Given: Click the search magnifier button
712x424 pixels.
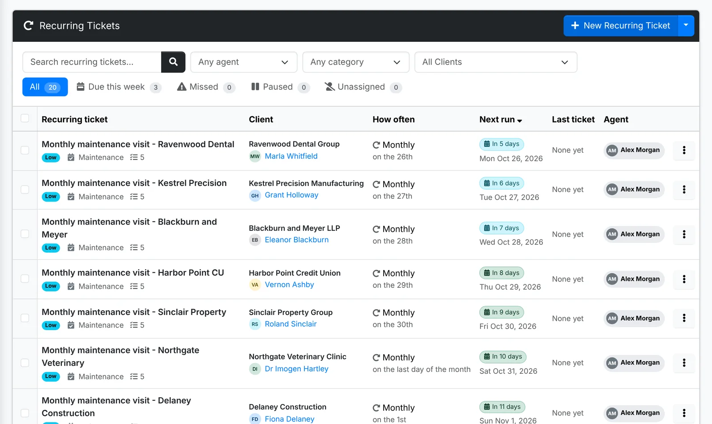Looking at the screenshot, I should tap(173, 62).
